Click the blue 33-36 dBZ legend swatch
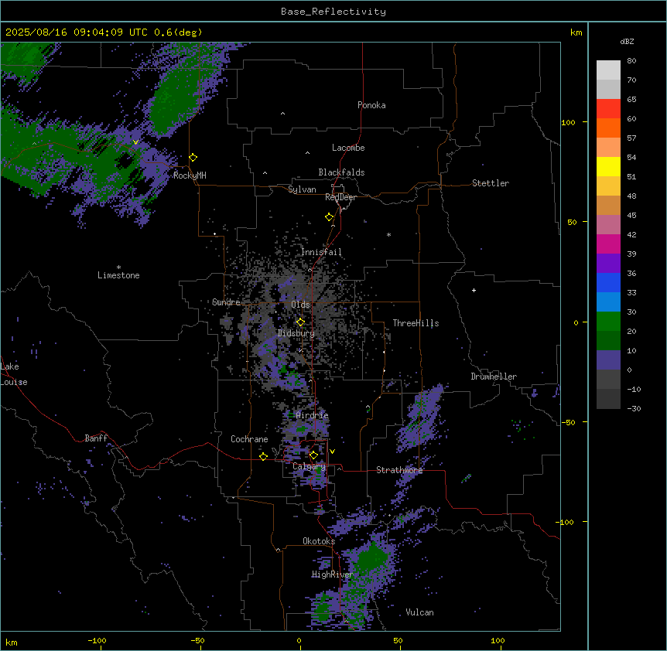This screenshot has height=651, width=667. pos(608,282)
